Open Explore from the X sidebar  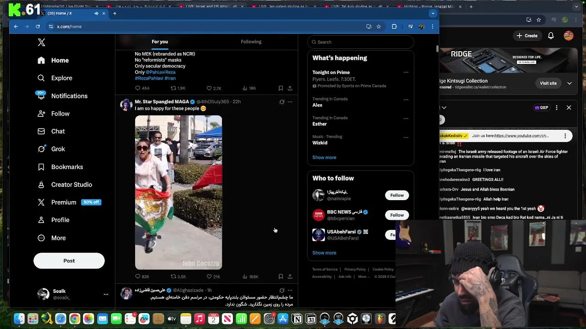pos(55,78)
